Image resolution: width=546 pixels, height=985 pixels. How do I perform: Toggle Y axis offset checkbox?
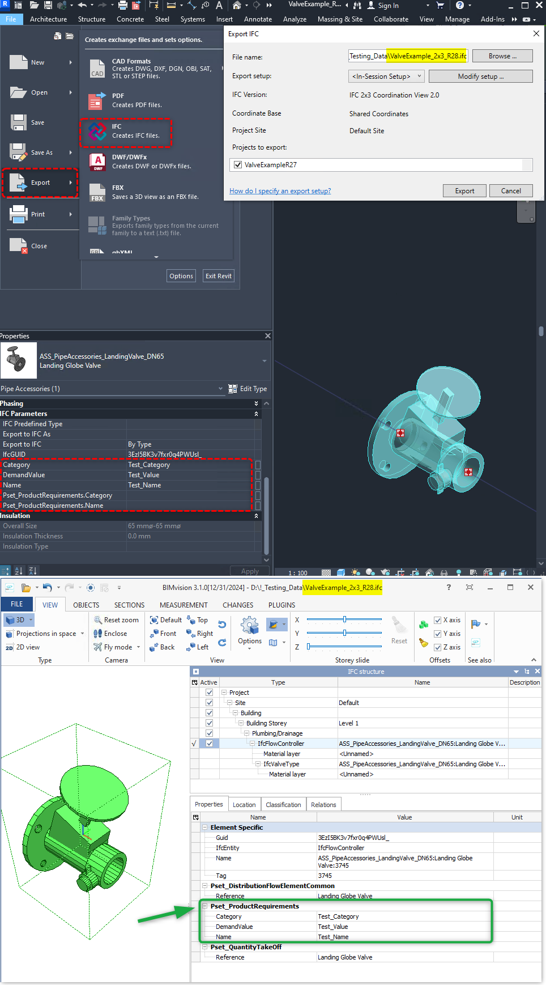438,634
